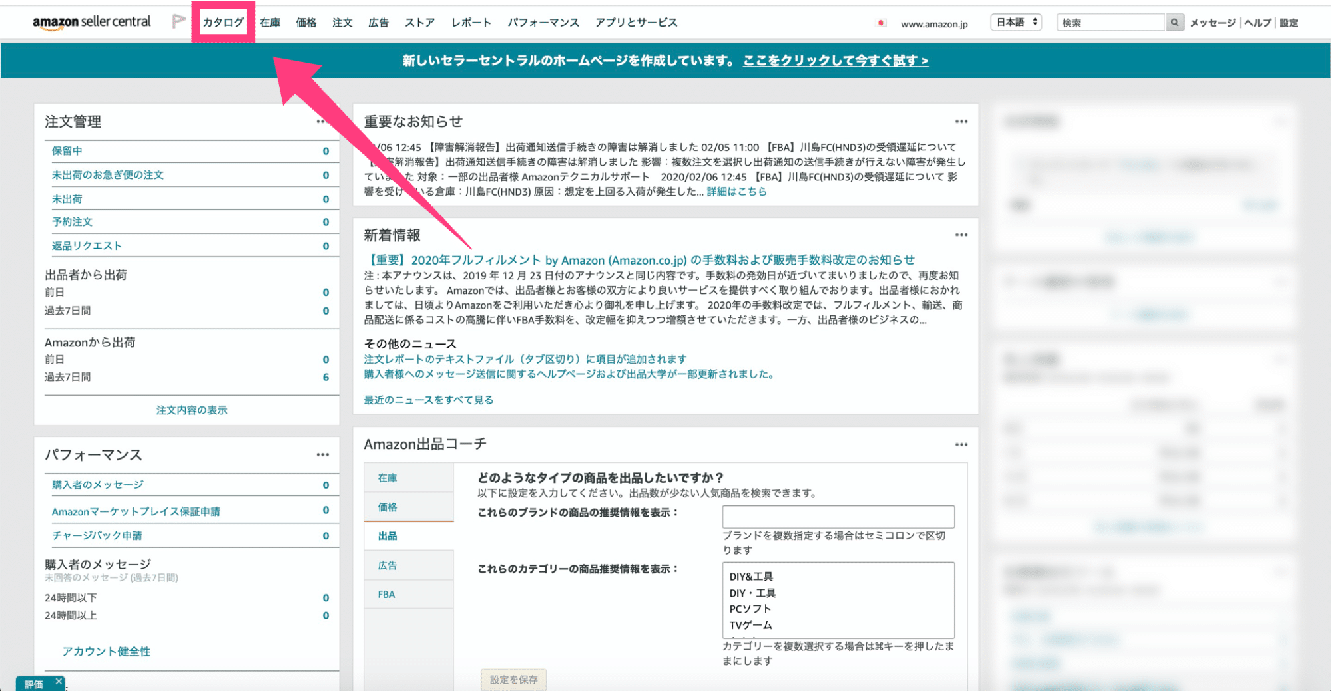Select DIY&工具 in category list
This screenshot has height=691, width=1331.
(x=752, y=577)
